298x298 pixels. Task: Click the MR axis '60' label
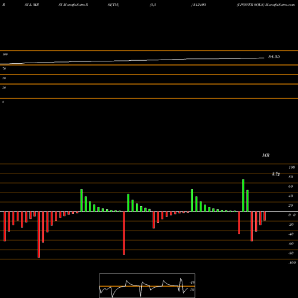pyautogui.click(x=291, y=187)
